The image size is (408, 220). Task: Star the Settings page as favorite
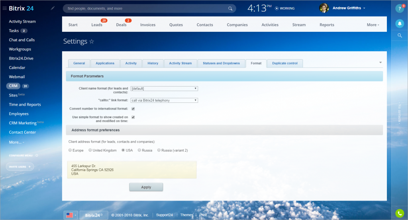point(92,41)
